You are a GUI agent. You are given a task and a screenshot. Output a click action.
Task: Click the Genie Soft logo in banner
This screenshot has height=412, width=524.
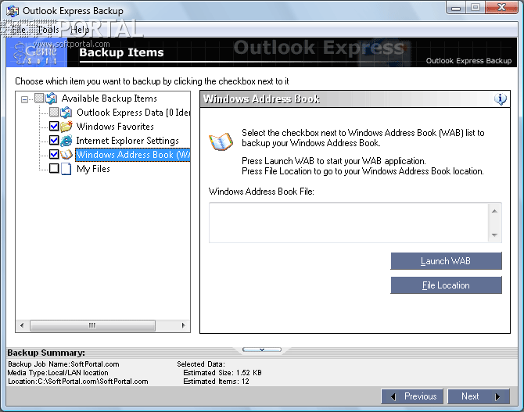[x=36, y=52]
